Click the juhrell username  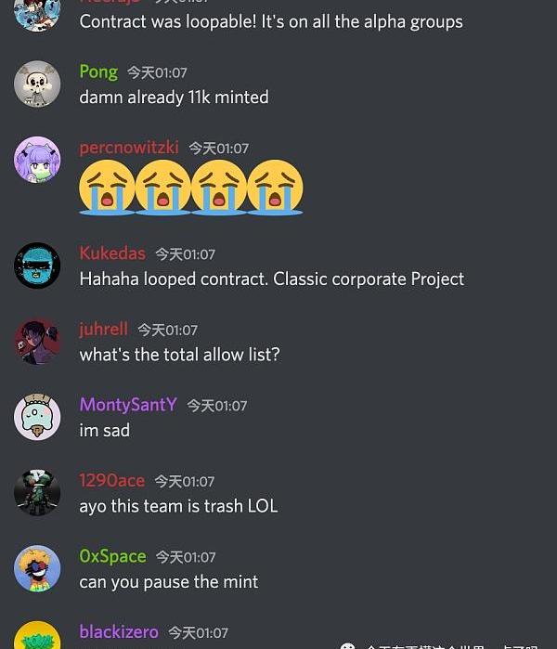(103, 329)
